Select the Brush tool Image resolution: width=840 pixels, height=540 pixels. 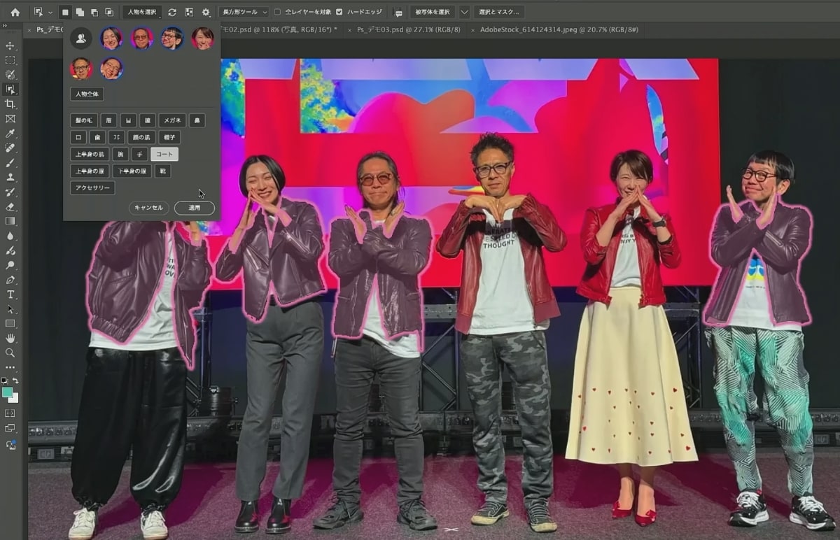[x=10, y=163]
